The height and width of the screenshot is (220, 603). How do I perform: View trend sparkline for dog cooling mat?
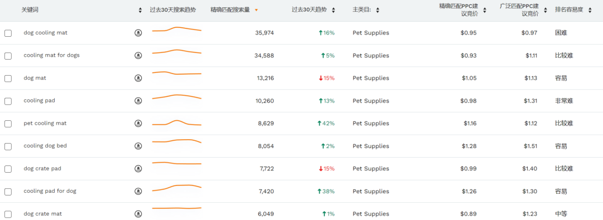tap(177, 30)
